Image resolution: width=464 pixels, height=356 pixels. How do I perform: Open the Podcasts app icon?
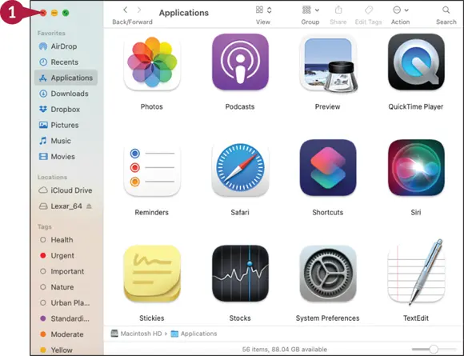240,62
